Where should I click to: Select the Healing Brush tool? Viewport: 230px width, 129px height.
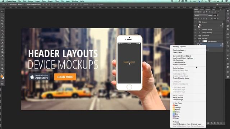[2, 30]
